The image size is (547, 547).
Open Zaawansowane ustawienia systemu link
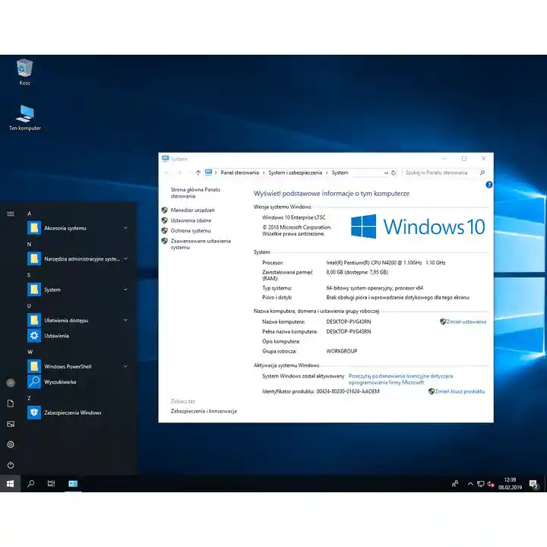[x=201, y=244]
